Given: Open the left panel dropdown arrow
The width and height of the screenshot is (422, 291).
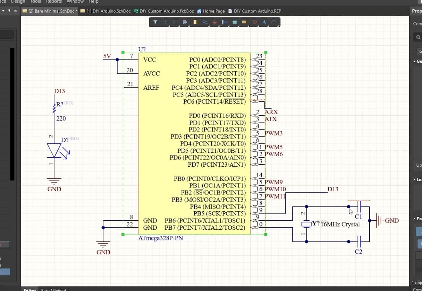Looking at the screenshot, I should [3, 11].
